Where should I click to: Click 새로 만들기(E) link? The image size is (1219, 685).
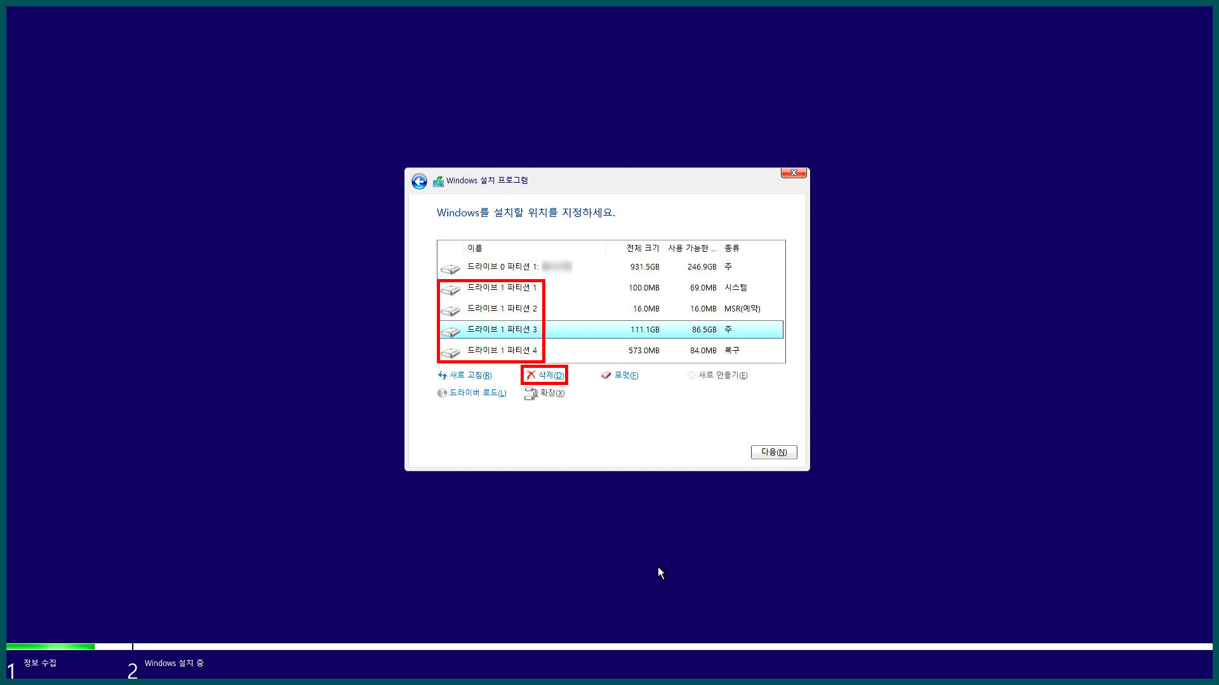(723, 375)
